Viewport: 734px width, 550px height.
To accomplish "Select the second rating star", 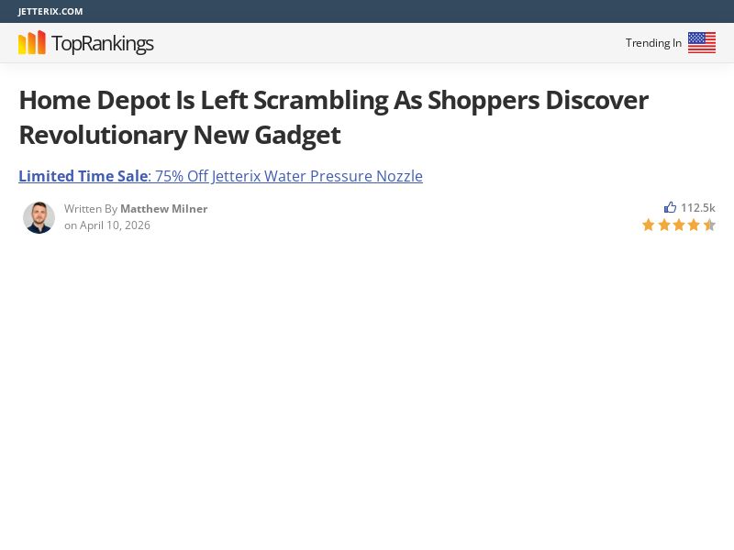I will pos(664,225).
